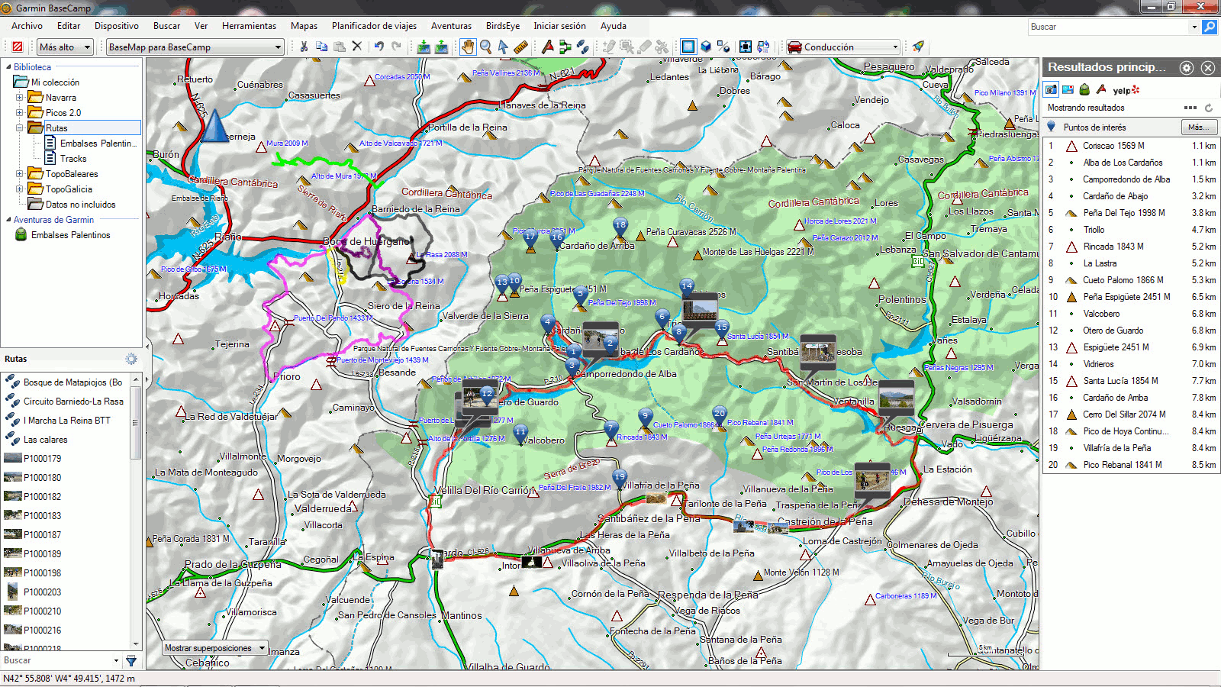The width and height of the screenshot is (1221, 687).
Task: Open the Conducción activity profile dropdown
Action: pos(894,47)
